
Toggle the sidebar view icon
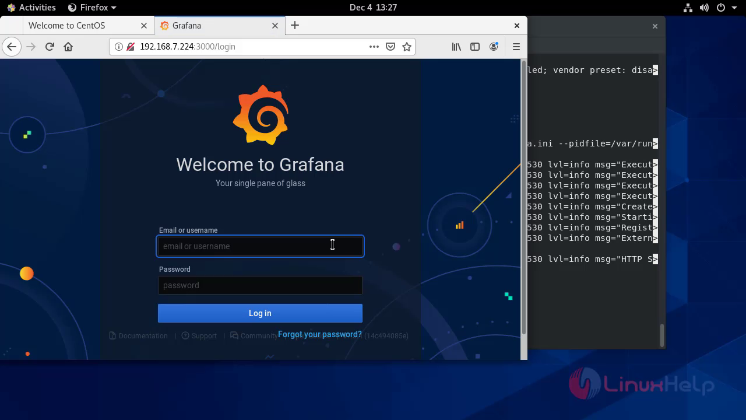coord(475,47)
